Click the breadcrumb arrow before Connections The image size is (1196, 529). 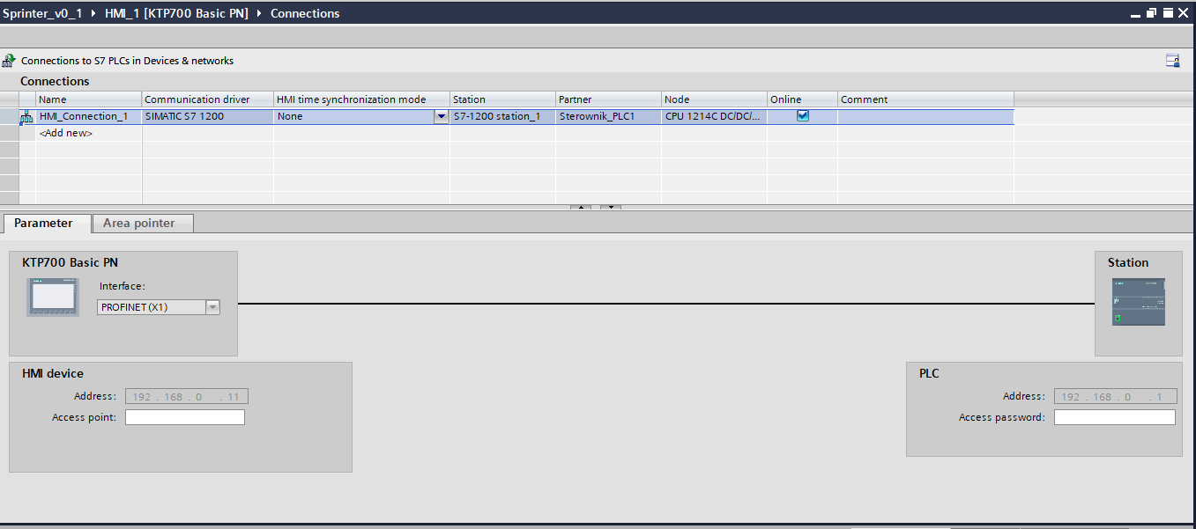click(259, 13)
